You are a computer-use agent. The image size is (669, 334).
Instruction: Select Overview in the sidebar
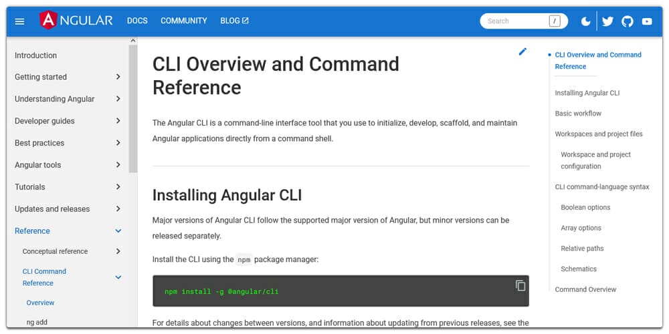[41, 303]
